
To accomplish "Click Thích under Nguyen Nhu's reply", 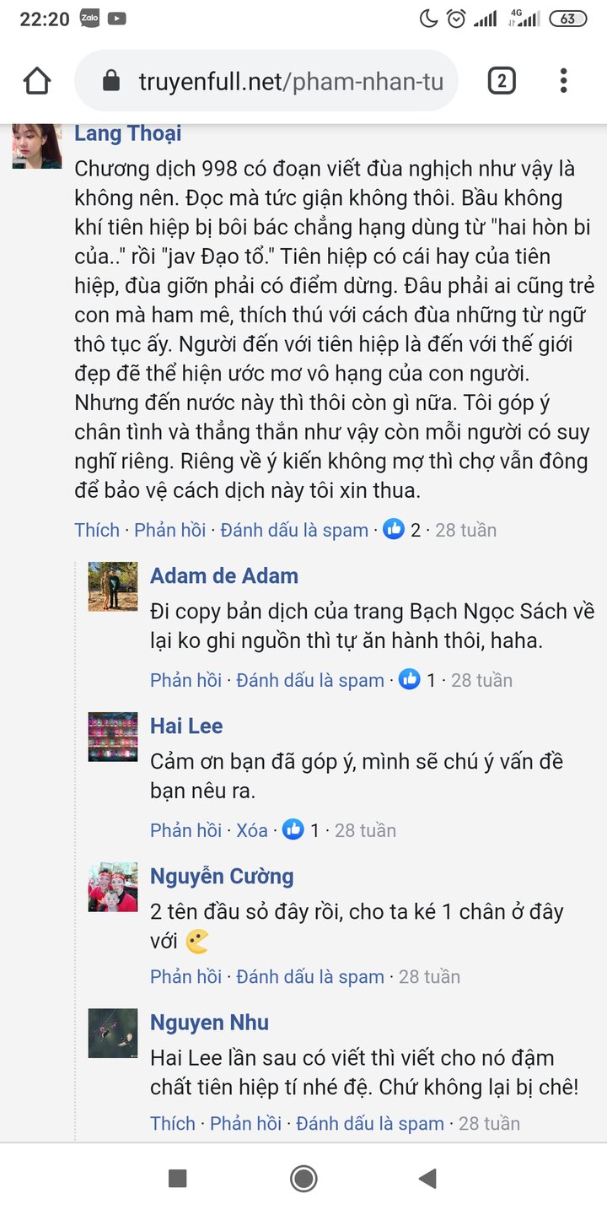I will pyautogui.click(x=173, y=1123).
